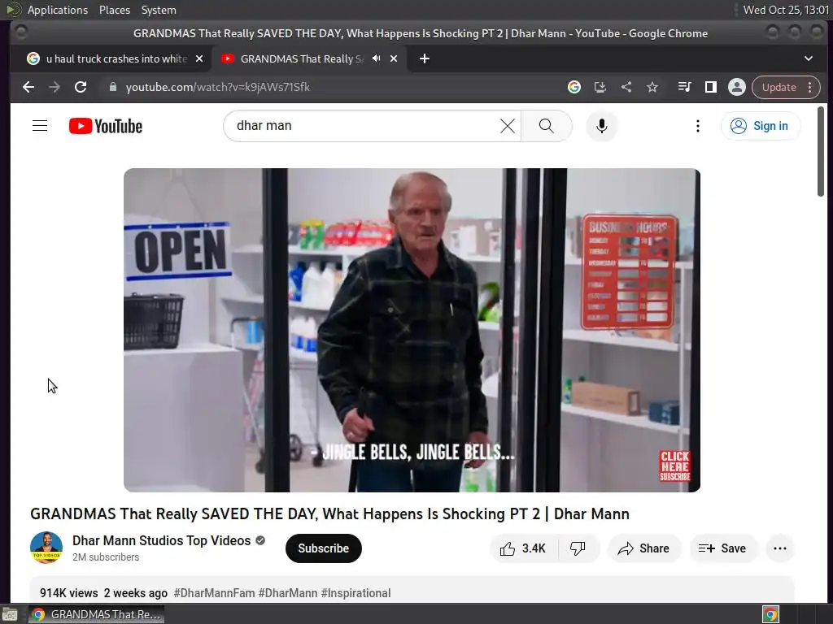Click the GRANDMAS That Re... taskbar entry
This screenshot has width=833, height=624.
96,614
